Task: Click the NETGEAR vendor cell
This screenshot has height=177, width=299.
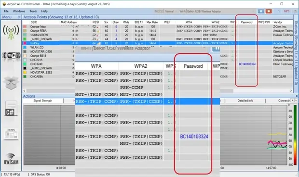Action: click(280, 76)
